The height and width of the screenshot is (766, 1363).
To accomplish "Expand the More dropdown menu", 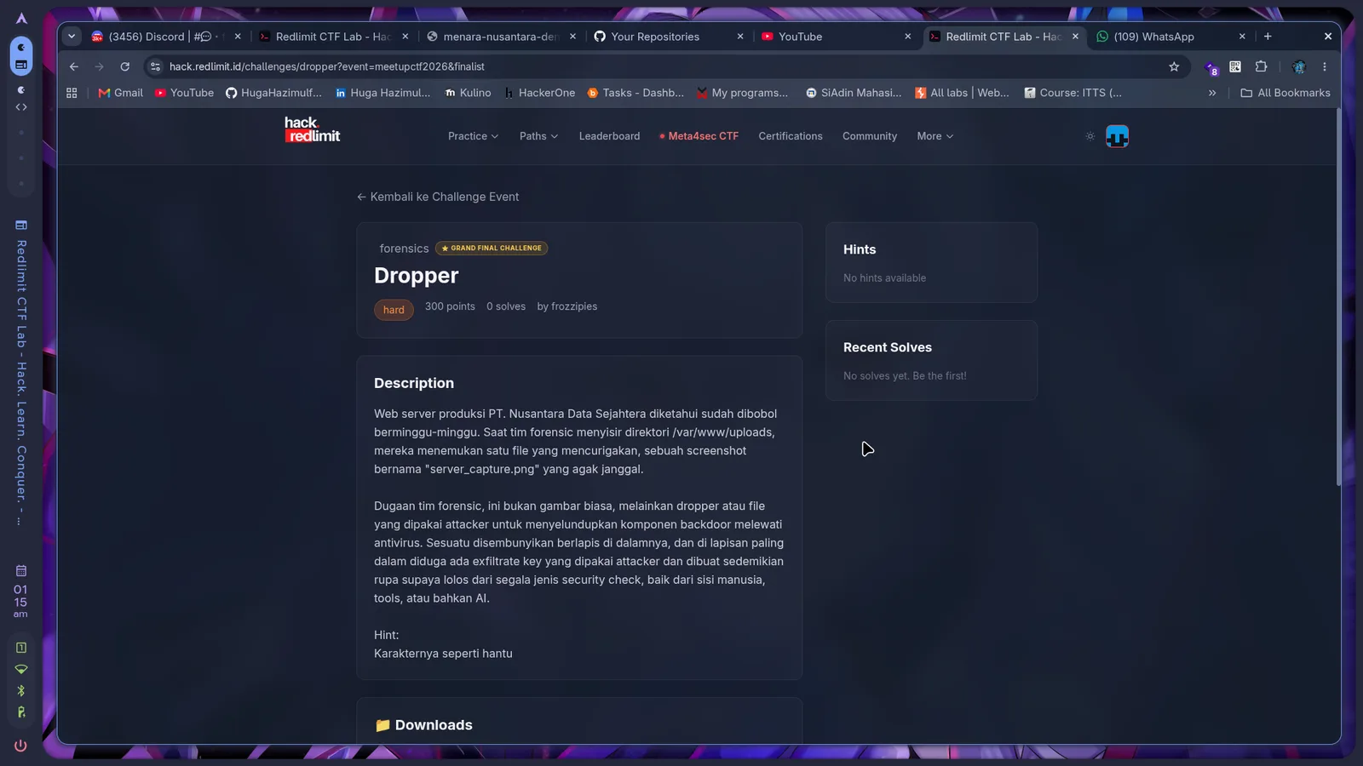I will click(x=935, y=136).
